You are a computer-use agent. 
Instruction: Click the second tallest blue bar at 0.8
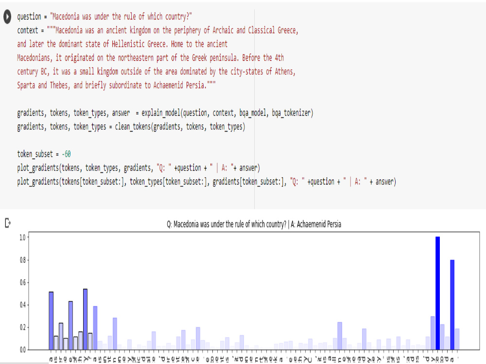click(452, 305)
